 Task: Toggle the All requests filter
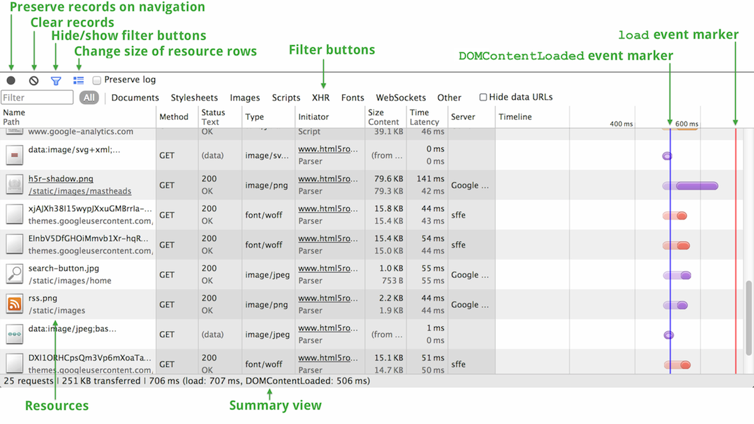(x=89, y=97)
